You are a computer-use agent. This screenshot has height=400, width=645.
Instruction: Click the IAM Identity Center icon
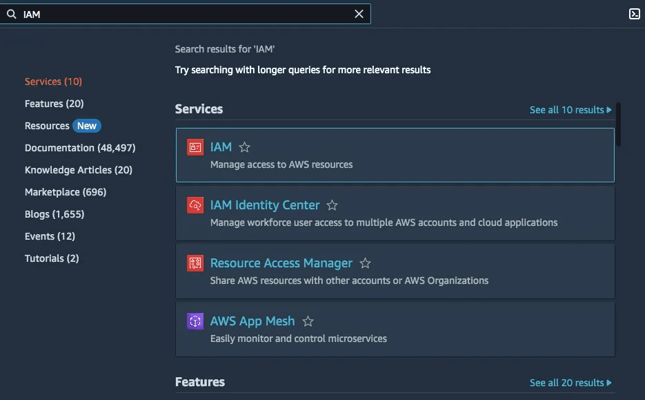pos(195,205)
